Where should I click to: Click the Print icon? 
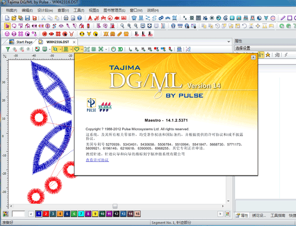point(66,18)
